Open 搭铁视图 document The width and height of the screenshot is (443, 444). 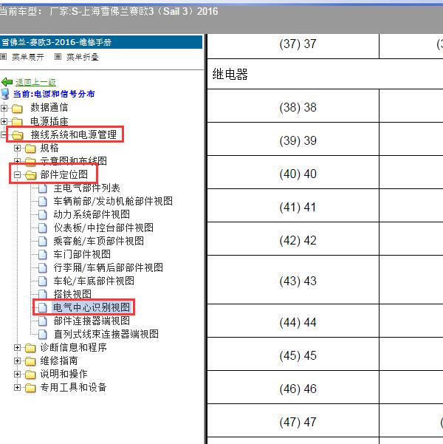tap(72, 294)
